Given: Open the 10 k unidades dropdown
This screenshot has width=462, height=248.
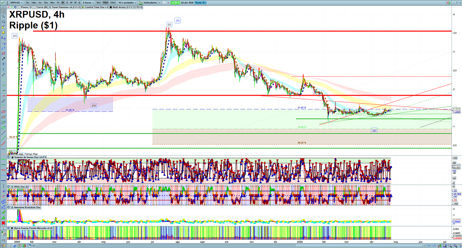Looking at the screenshot, I should point(127,3).
